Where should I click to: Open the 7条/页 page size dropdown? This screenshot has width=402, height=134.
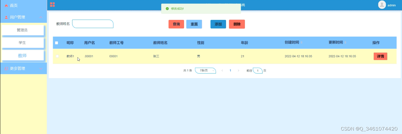point(205,71)
